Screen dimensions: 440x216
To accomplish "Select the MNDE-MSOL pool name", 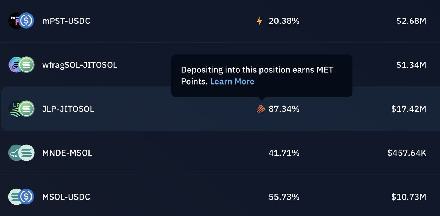I will click(x=67, y=153).
